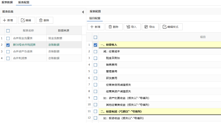Viewport: 221px width, 123px height.
Task: Select the 合并现金流量表 report name
Action: pyautogui.click(x=23, y=38)
